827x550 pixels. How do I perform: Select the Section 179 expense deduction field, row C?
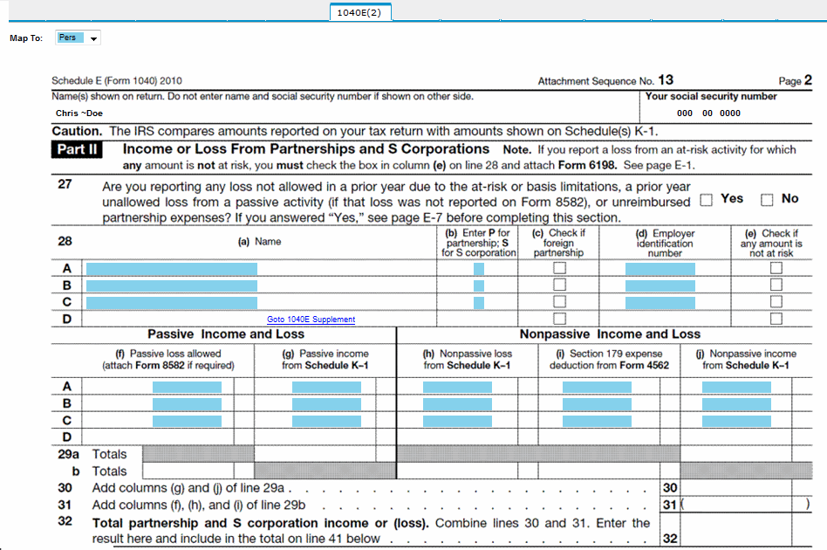[x=597, y=421]
